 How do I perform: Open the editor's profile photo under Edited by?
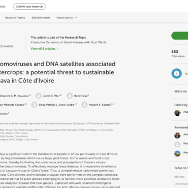pyautogui.click(x=177, y=113)
